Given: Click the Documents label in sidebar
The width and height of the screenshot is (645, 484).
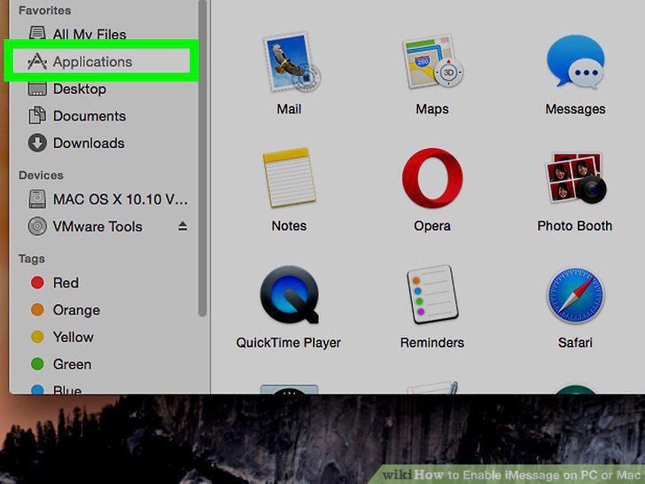Looking at the screenshot, I should 89,116.
